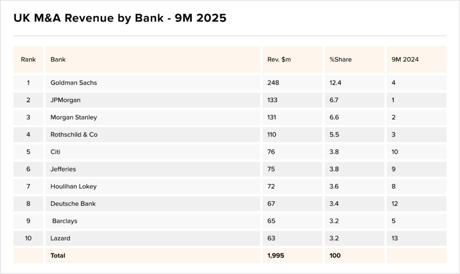Click the 12.4 percent share cell
The image size is (460, 274).
(x=335, y=83)
